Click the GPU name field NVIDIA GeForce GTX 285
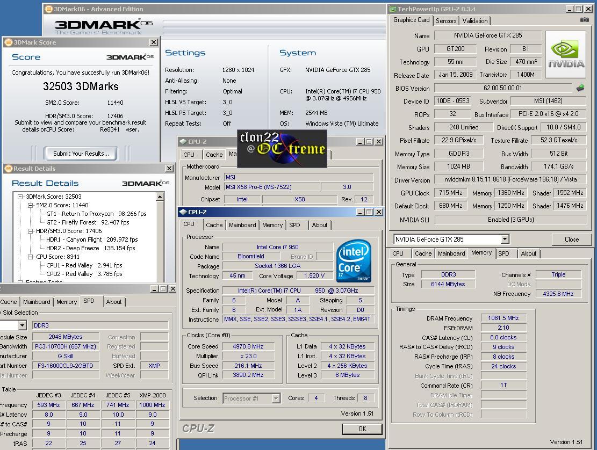Viewport: 597px width, 450px height. coord(488,35)
